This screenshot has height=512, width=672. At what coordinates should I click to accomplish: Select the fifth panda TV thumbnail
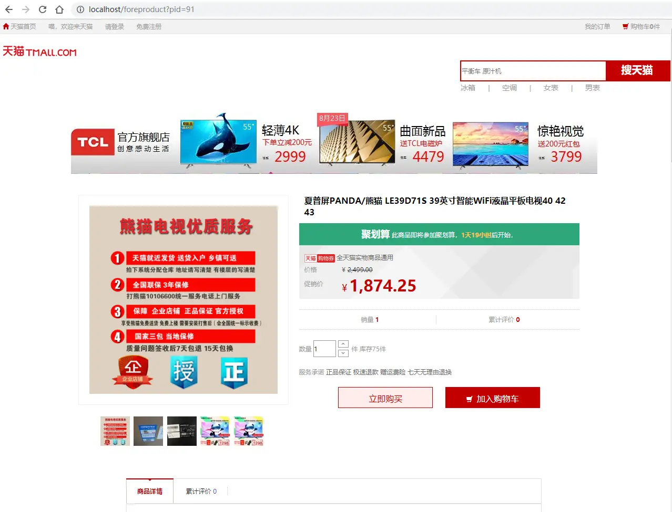(x=249, y=431)
